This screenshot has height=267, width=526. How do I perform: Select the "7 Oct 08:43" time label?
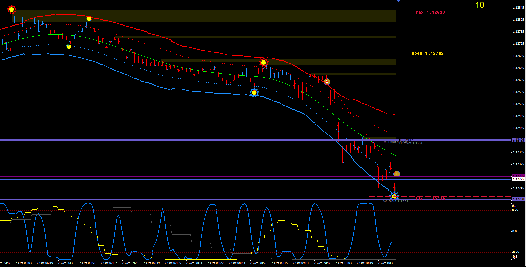[238, 263]
